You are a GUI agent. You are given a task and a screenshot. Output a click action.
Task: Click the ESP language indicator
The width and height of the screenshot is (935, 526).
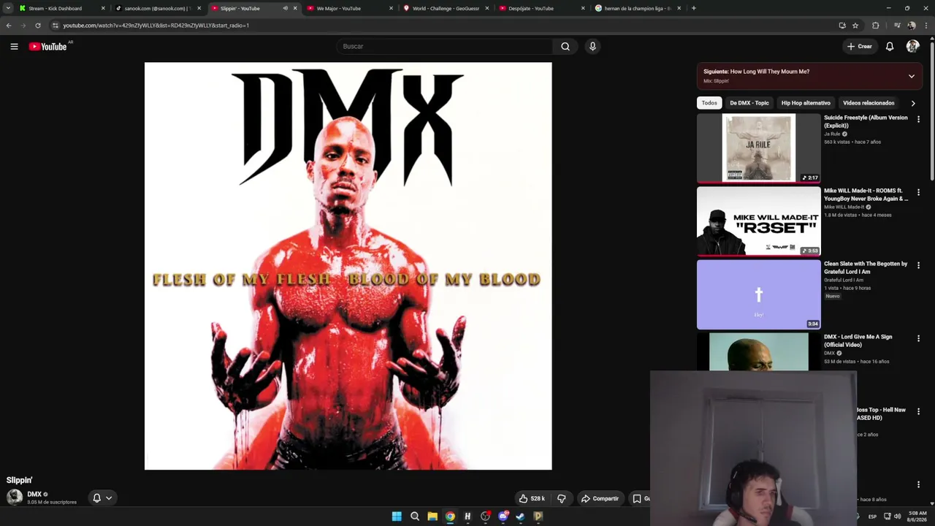coord(872,517)
